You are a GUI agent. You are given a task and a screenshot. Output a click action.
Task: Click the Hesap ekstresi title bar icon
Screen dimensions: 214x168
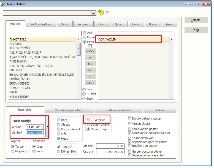click(3, 4)
